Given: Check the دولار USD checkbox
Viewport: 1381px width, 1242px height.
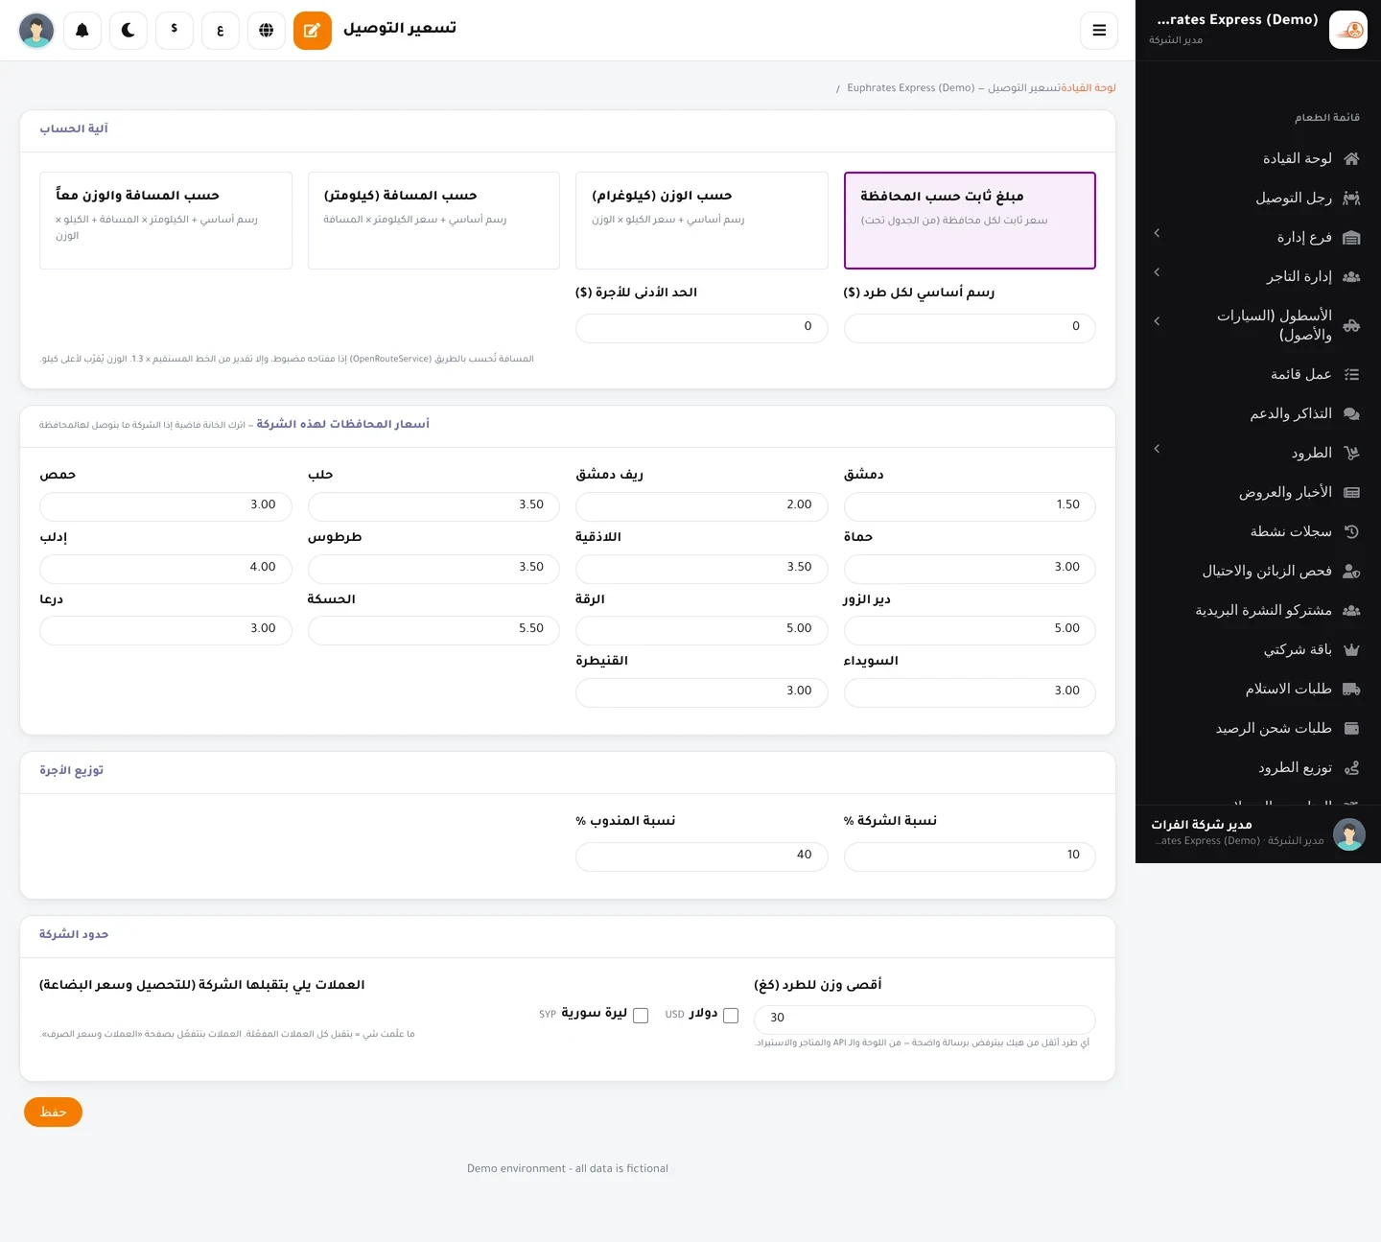Looking at the screenshot, I should [x=731, y=1016].
